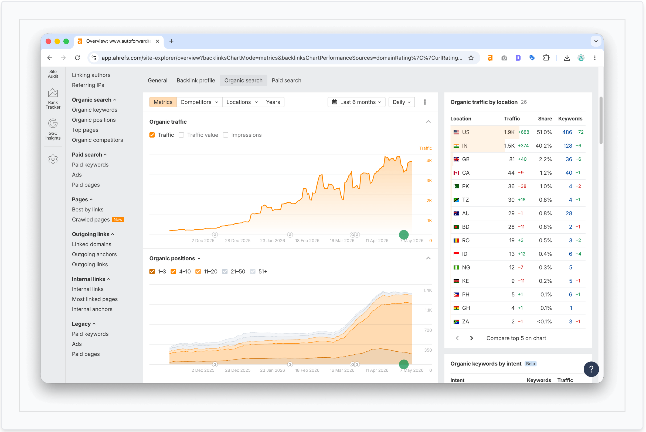Collapse the Outgoing links sidebar group
This screenshot has height=432, width=646.
pos(93,234)
